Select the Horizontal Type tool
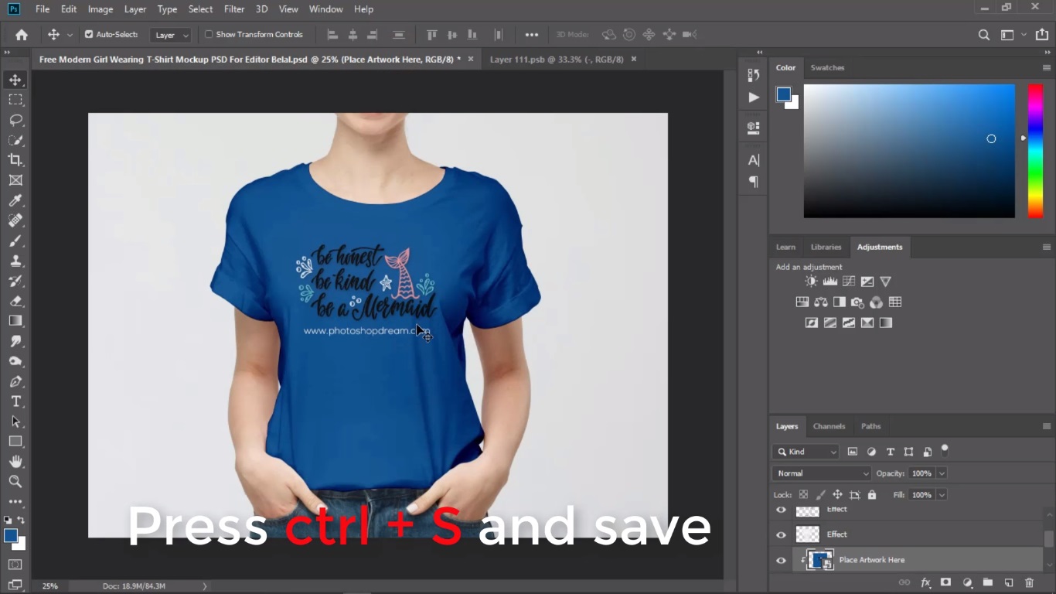 click(15, 401)
